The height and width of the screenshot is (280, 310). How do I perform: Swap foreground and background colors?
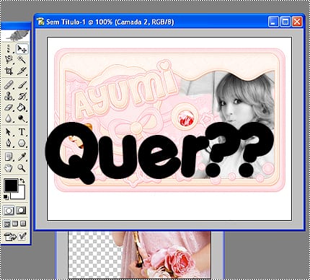click(x=22, y=180)
